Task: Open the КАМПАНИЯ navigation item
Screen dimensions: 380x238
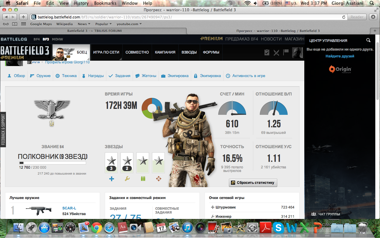Action: tap(165, 52)
